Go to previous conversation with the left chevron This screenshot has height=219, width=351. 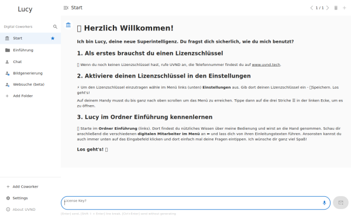point(311,8)
